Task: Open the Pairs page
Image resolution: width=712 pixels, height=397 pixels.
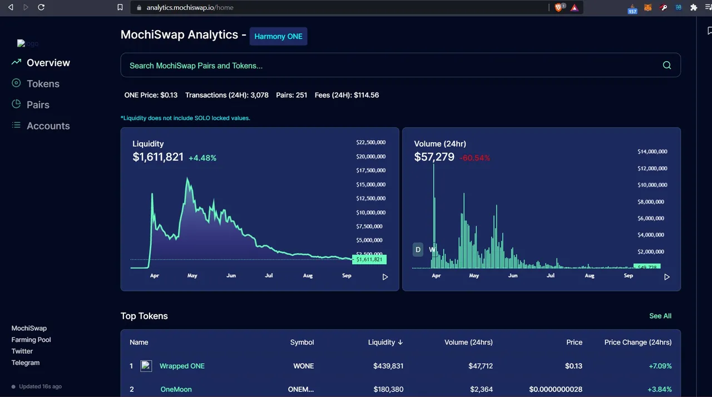Action: [38, 105]
